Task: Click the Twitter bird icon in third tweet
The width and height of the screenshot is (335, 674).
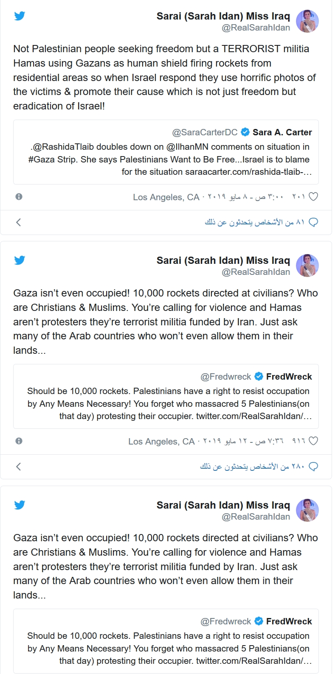Action: (20, 505)
